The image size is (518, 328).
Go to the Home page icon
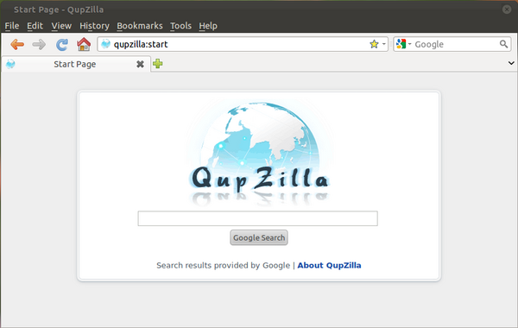(x=84, y=44)
